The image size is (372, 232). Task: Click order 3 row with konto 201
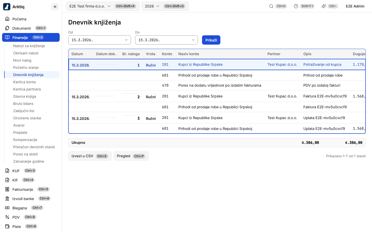217,118
